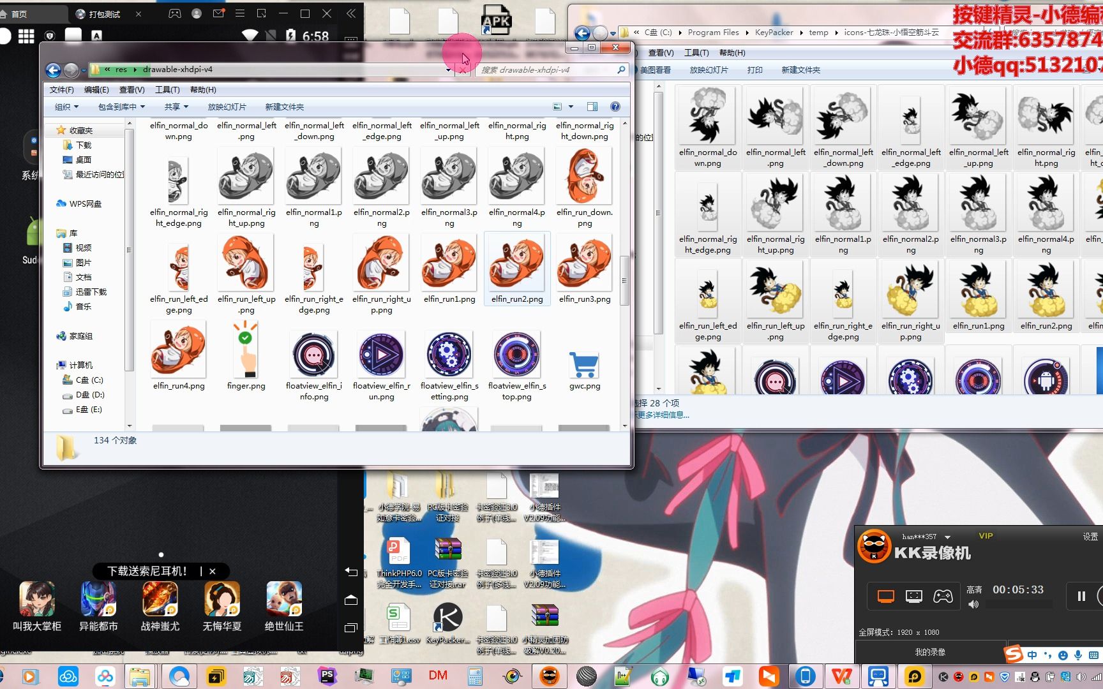
Task: Open 我的录像 in KK录像机
Action: tap(930, 652)
